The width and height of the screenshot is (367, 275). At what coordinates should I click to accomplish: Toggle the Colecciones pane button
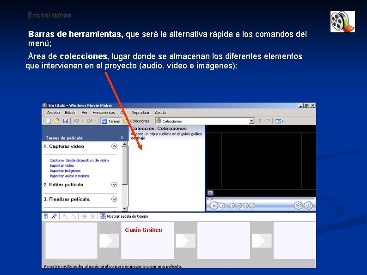[136, 121]
